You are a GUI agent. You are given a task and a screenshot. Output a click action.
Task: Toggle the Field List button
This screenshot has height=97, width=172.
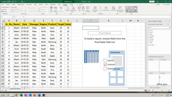(x=127, y=9)
